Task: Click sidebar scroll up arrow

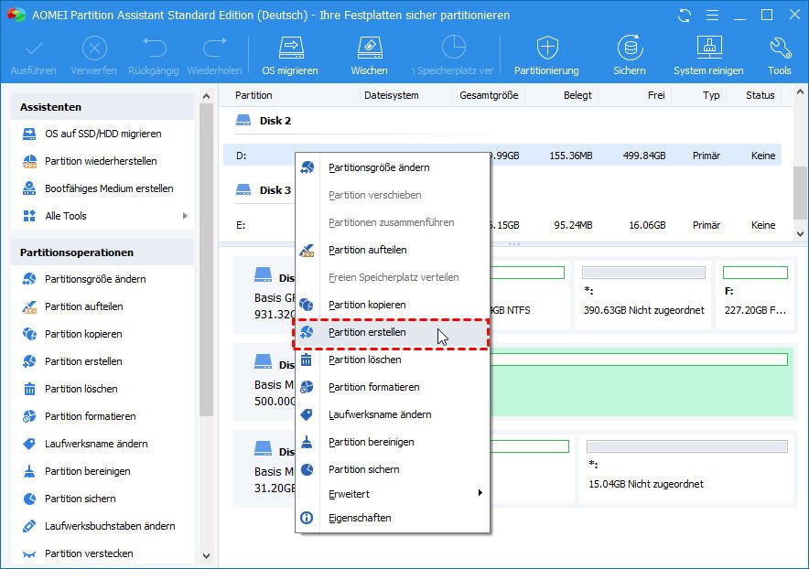Action: point(207,96)
